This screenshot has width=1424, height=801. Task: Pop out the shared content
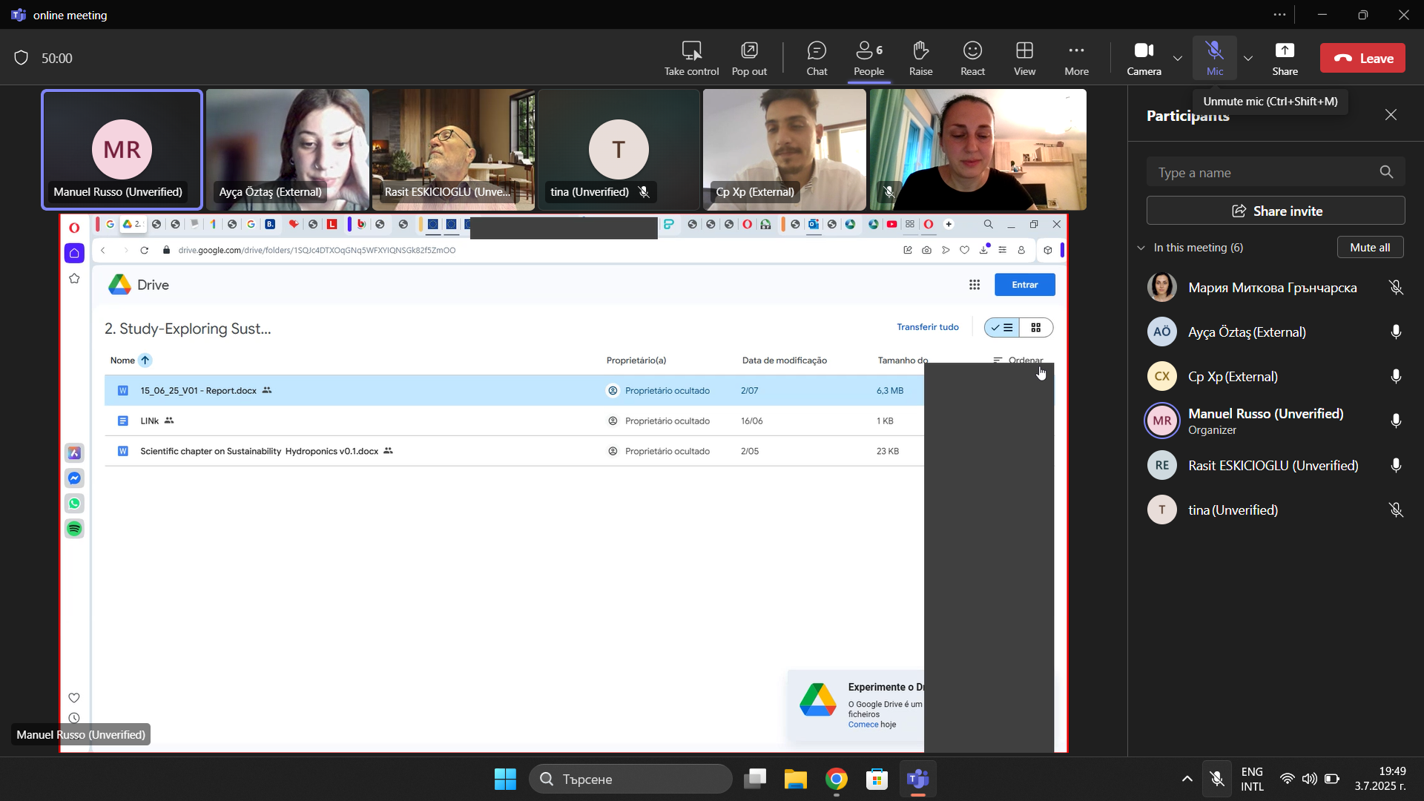point(749,58)
